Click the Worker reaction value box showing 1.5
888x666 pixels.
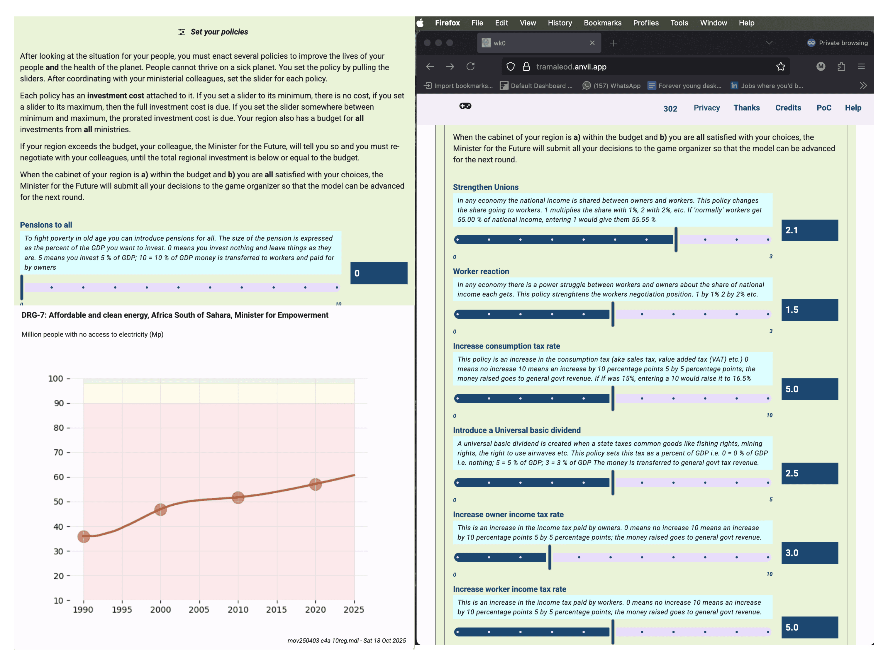(809, 310)
